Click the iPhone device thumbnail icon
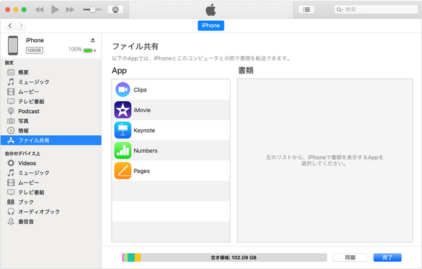The height and width of the screenshot is (269, 422). coord(13,45)
